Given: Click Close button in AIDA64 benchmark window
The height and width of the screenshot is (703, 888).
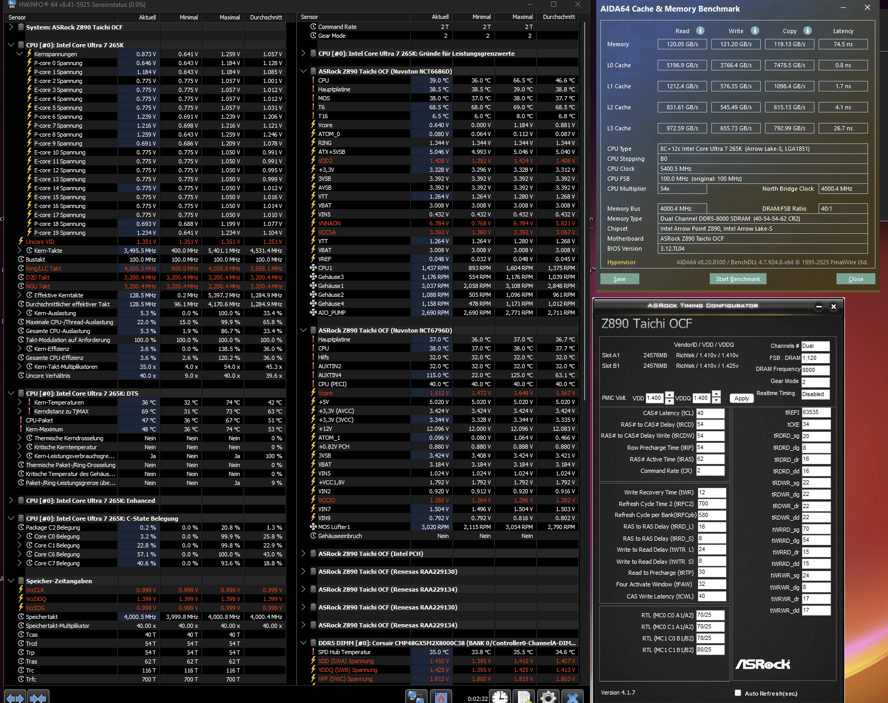Looking at the screenshot, I should click(x=855, y=279).
